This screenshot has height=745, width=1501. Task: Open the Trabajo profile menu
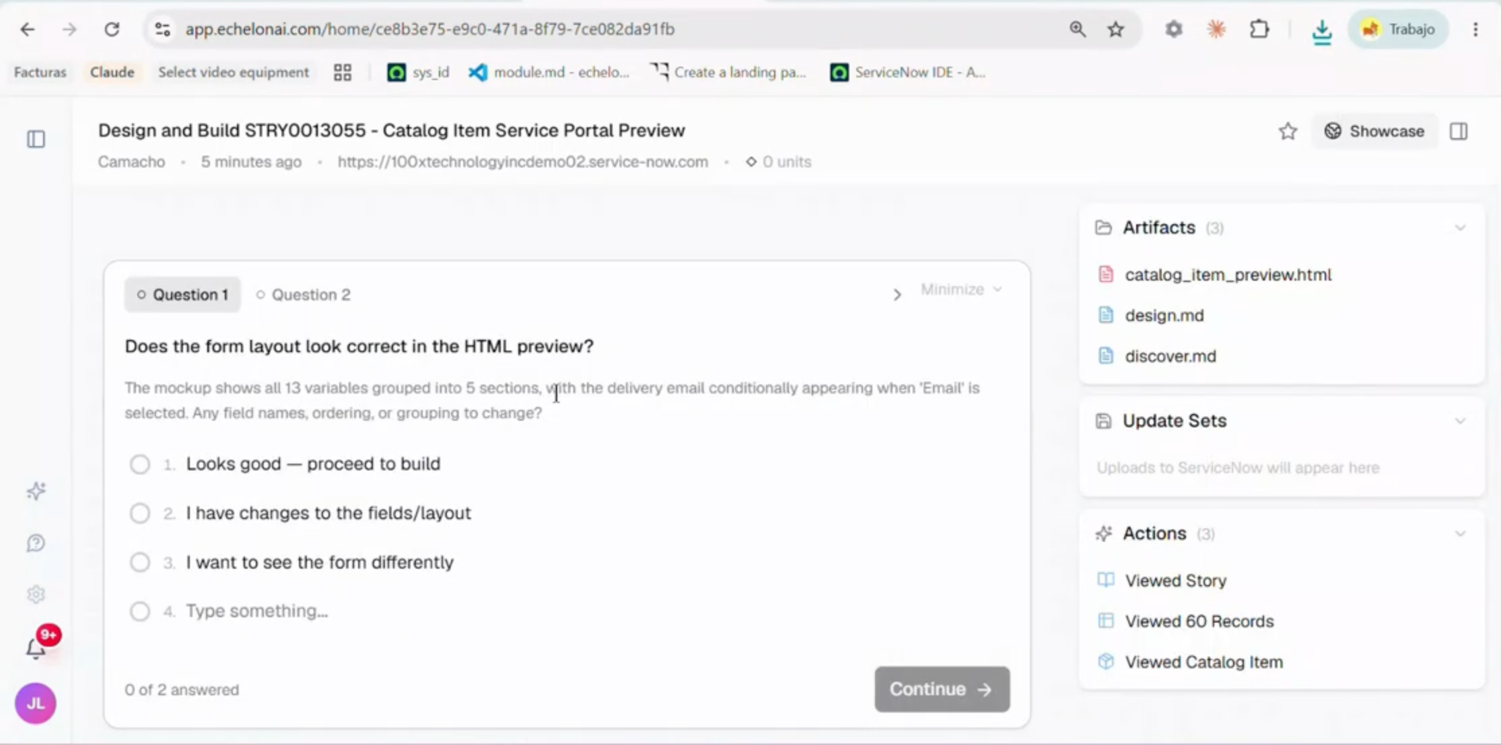[x=1398, y=29]
